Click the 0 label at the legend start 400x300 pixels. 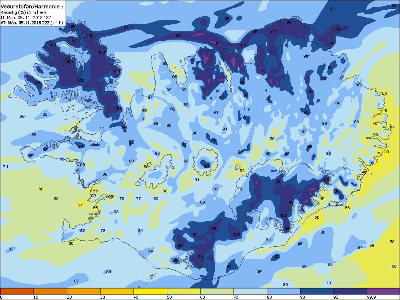tap(1, 297)
